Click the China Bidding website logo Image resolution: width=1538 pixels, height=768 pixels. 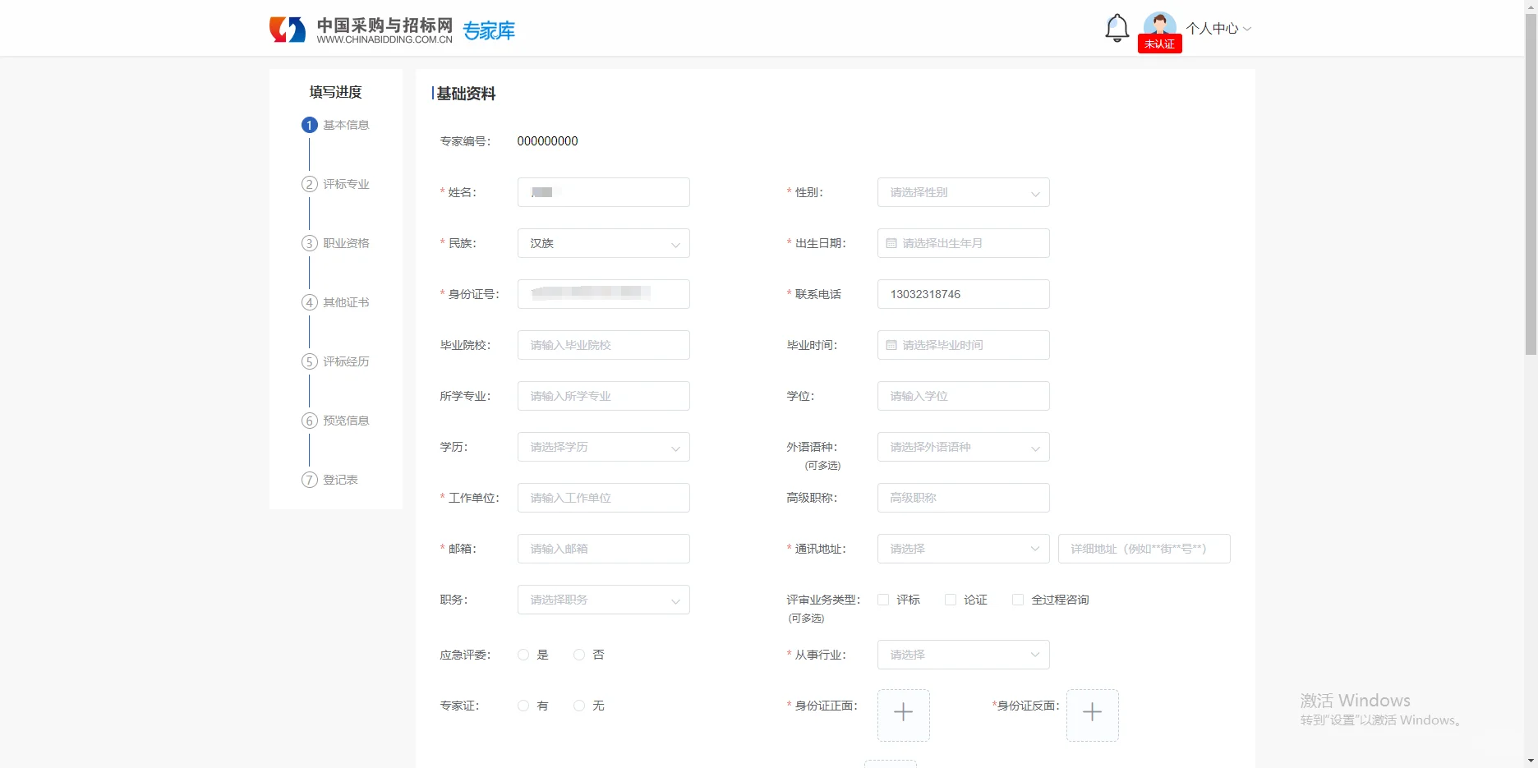[361, 27]
